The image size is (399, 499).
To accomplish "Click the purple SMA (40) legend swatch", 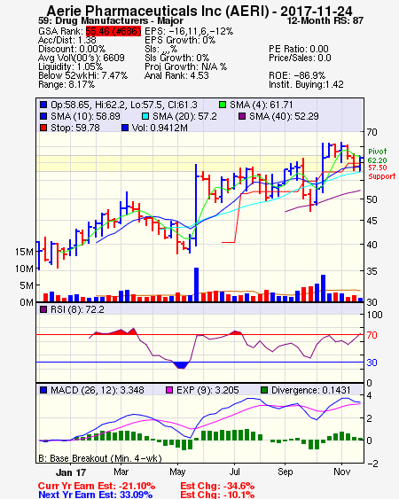I will coord(242,116).
